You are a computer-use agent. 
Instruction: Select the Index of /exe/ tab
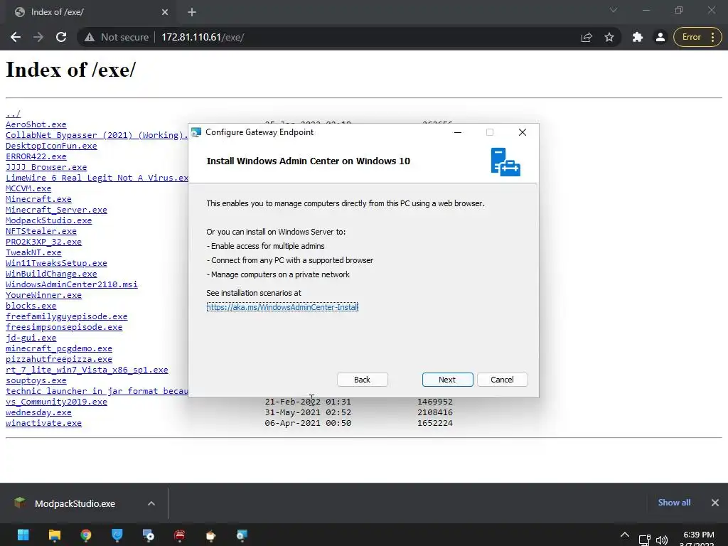pyautogui.click(x=90, y=12)
